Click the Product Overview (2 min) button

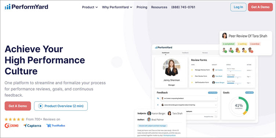61,106
